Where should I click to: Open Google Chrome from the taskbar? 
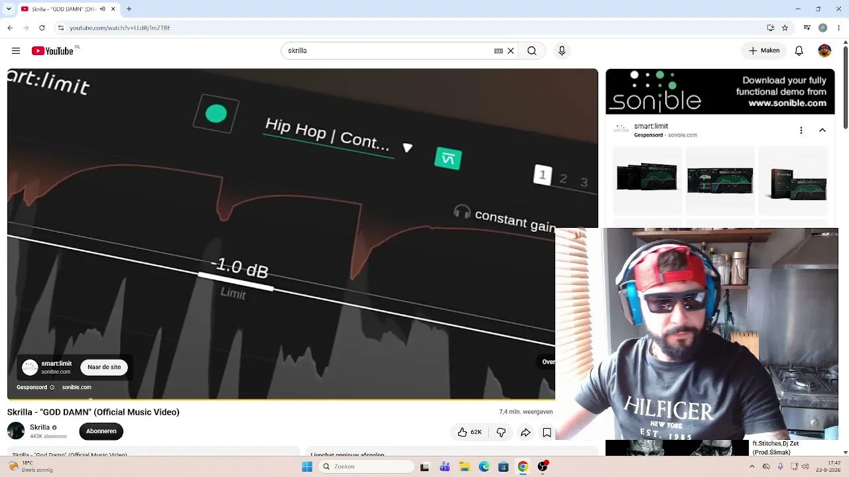(523, 466)
